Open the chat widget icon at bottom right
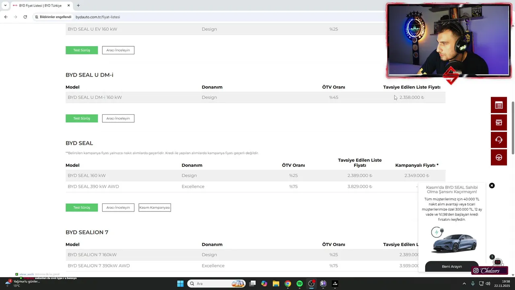The image size is (515, 290). 497,262
